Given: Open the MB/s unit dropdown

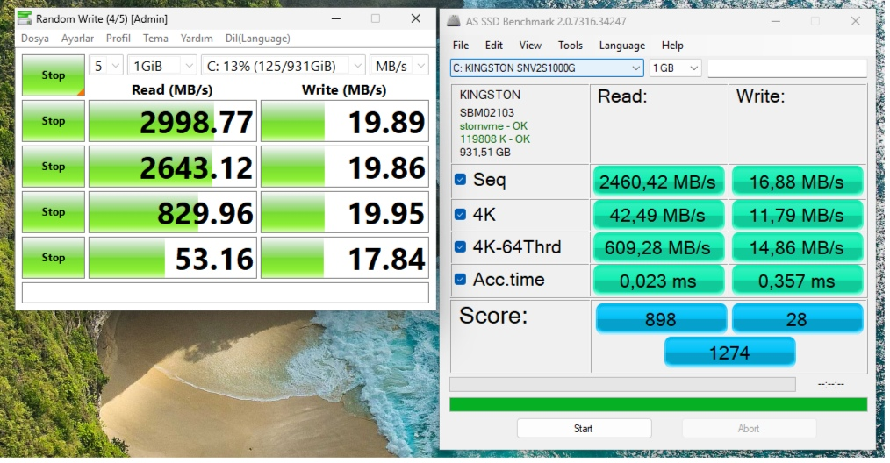Looking at the screenshot, I should tap(399, 66).
